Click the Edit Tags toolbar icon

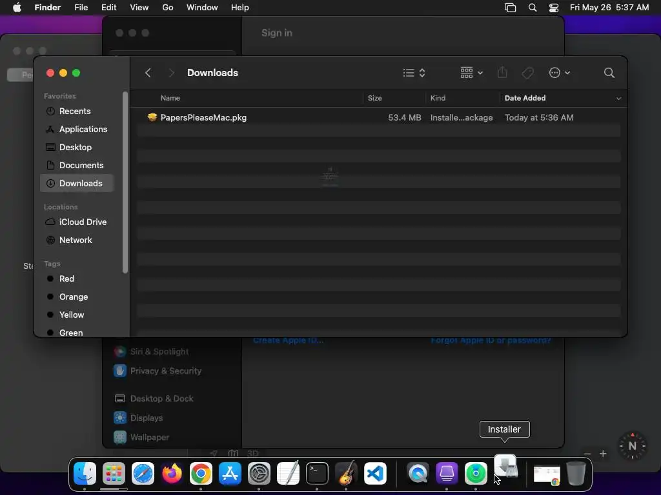coord(527,73)
